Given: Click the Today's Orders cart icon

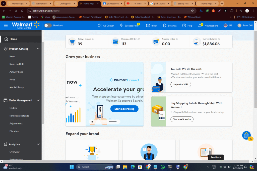Looking at the screenshot, I should coord(72,42).
